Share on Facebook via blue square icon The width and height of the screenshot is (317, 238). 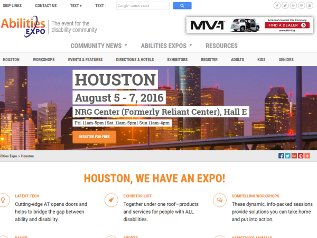tap(281, 155)
